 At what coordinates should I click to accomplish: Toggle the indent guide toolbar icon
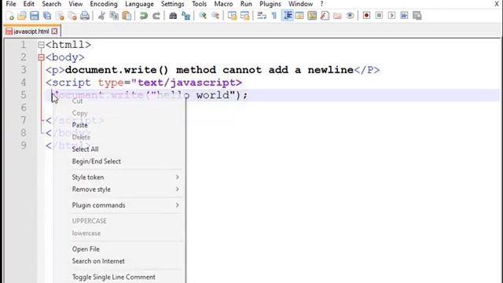pos(287,16)
